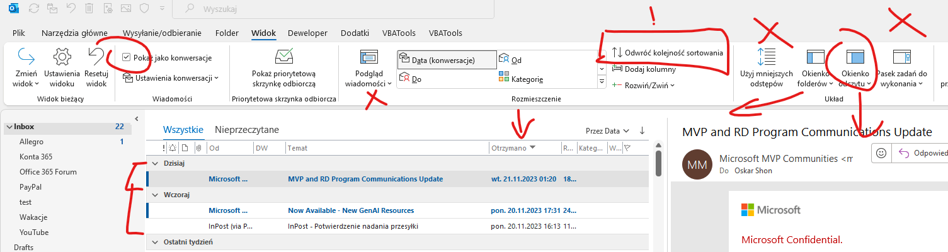The image size is (948, 252).
Task: Click the Send/Receive sync icon in quick access toolbar
Action: (34, 9)
